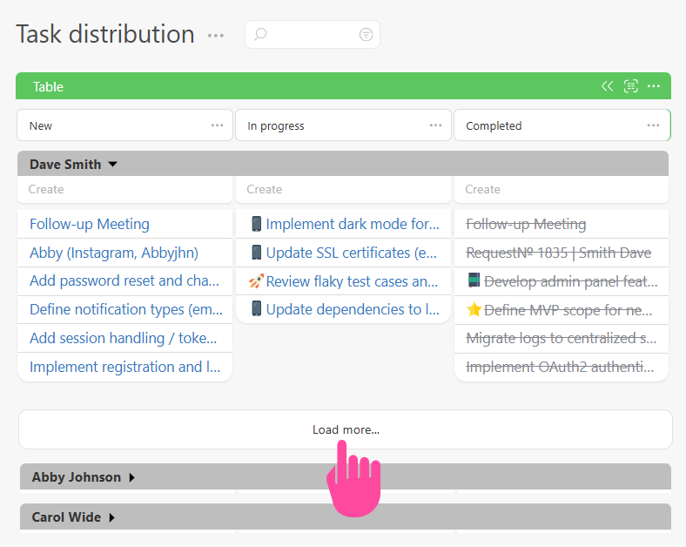686x547 pixels.
Task: Click Create under the Completed column
Action: coord(482,189)
